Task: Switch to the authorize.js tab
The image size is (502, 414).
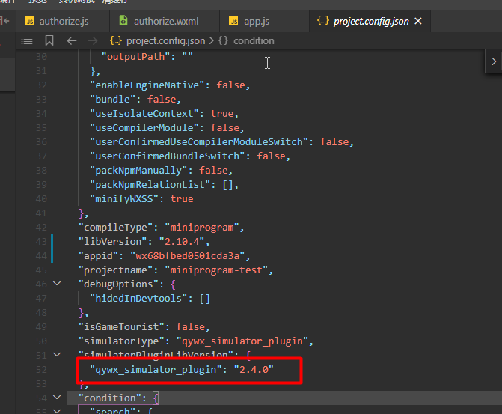Action: [62, 21]
